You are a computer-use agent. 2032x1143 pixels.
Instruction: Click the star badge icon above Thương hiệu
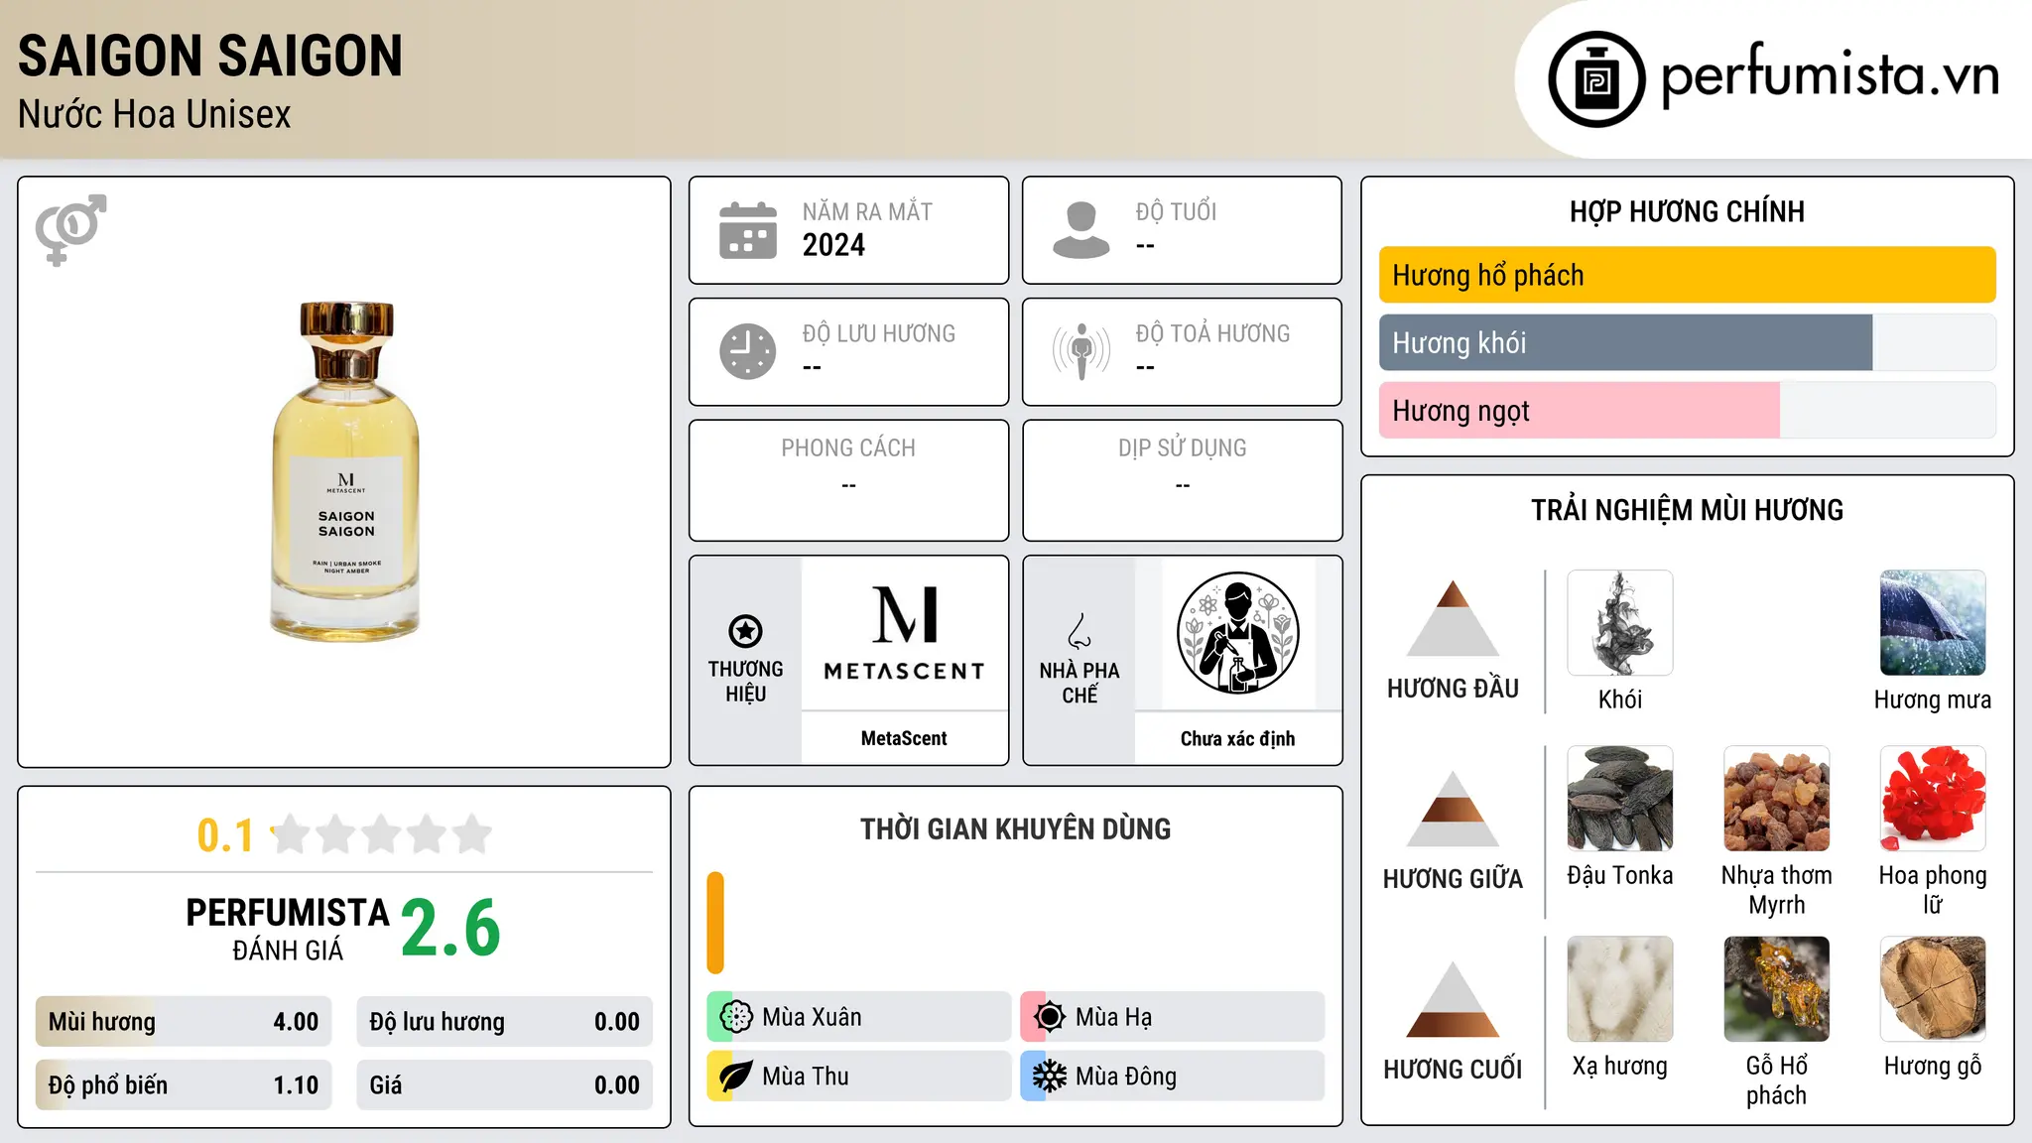coord(745,630)
